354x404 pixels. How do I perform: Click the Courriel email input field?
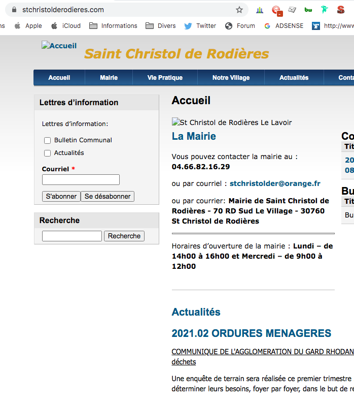tap(81, 179)
